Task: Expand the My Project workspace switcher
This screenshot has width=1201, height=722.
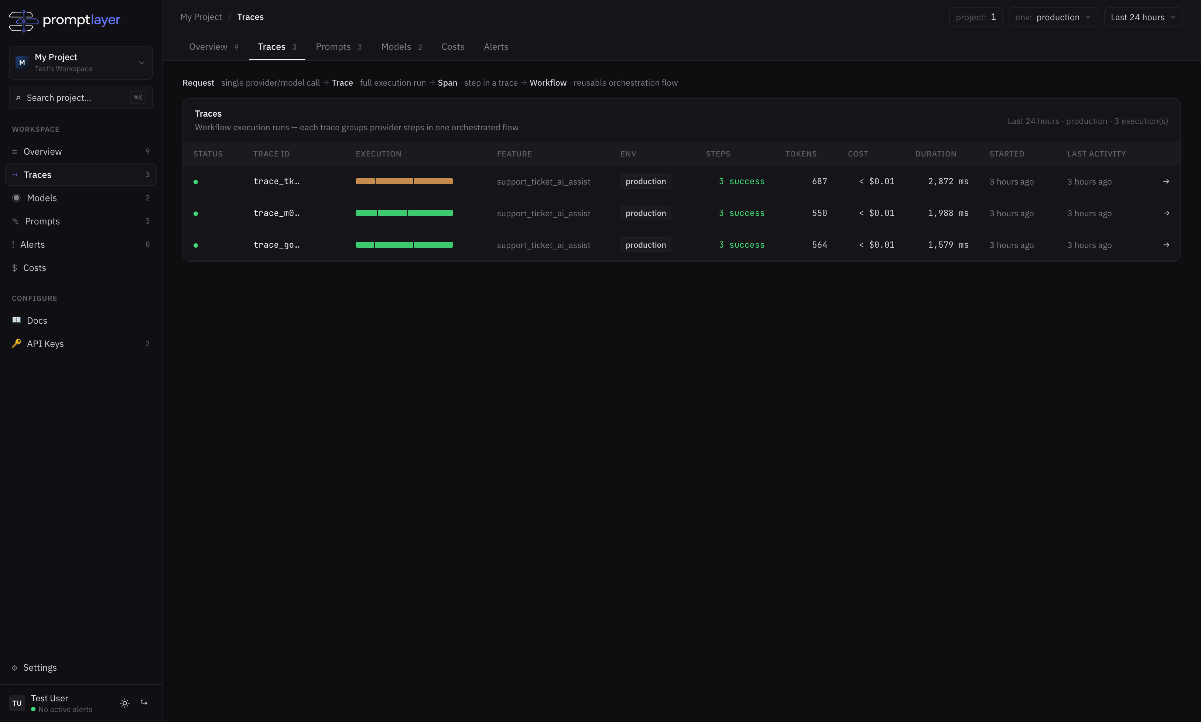Action: [x=81, y=63]
